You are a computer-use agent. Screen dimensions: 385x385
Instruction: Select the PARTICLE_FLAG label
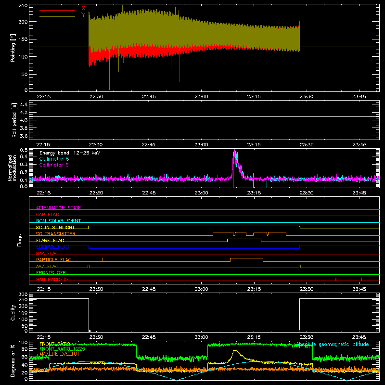[x=54, y=259]
